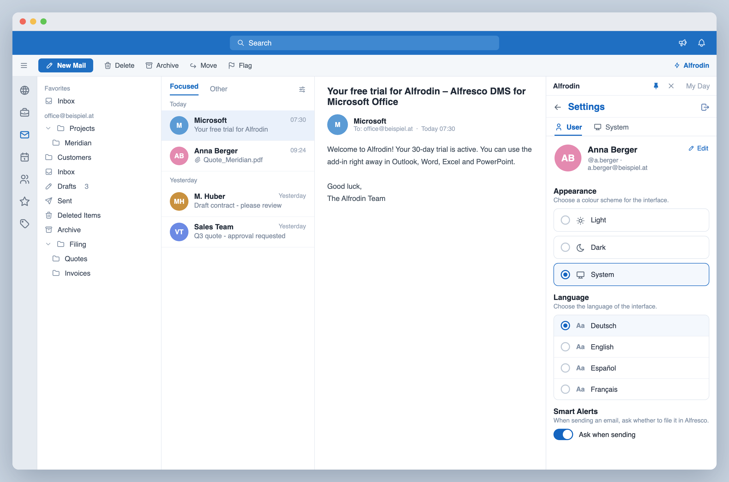Click Edit next to Anna Berger profile

(x=698, y=148)
